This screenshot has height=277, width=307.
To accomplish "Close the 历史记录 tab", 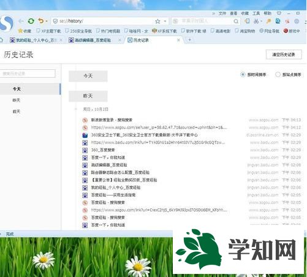I will tap(178, 40).
